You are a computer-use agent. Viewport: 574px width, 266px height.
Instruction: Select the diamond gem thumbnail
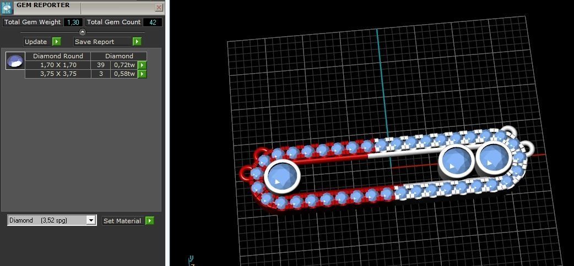(15, 61)
